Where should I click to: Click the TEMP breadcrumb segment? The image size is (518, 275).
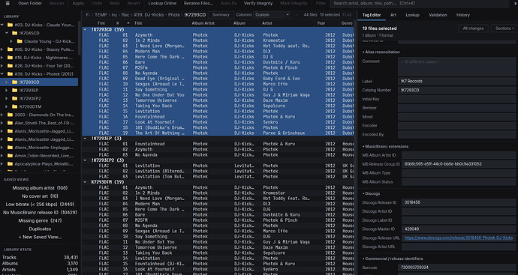pos(101,15)
